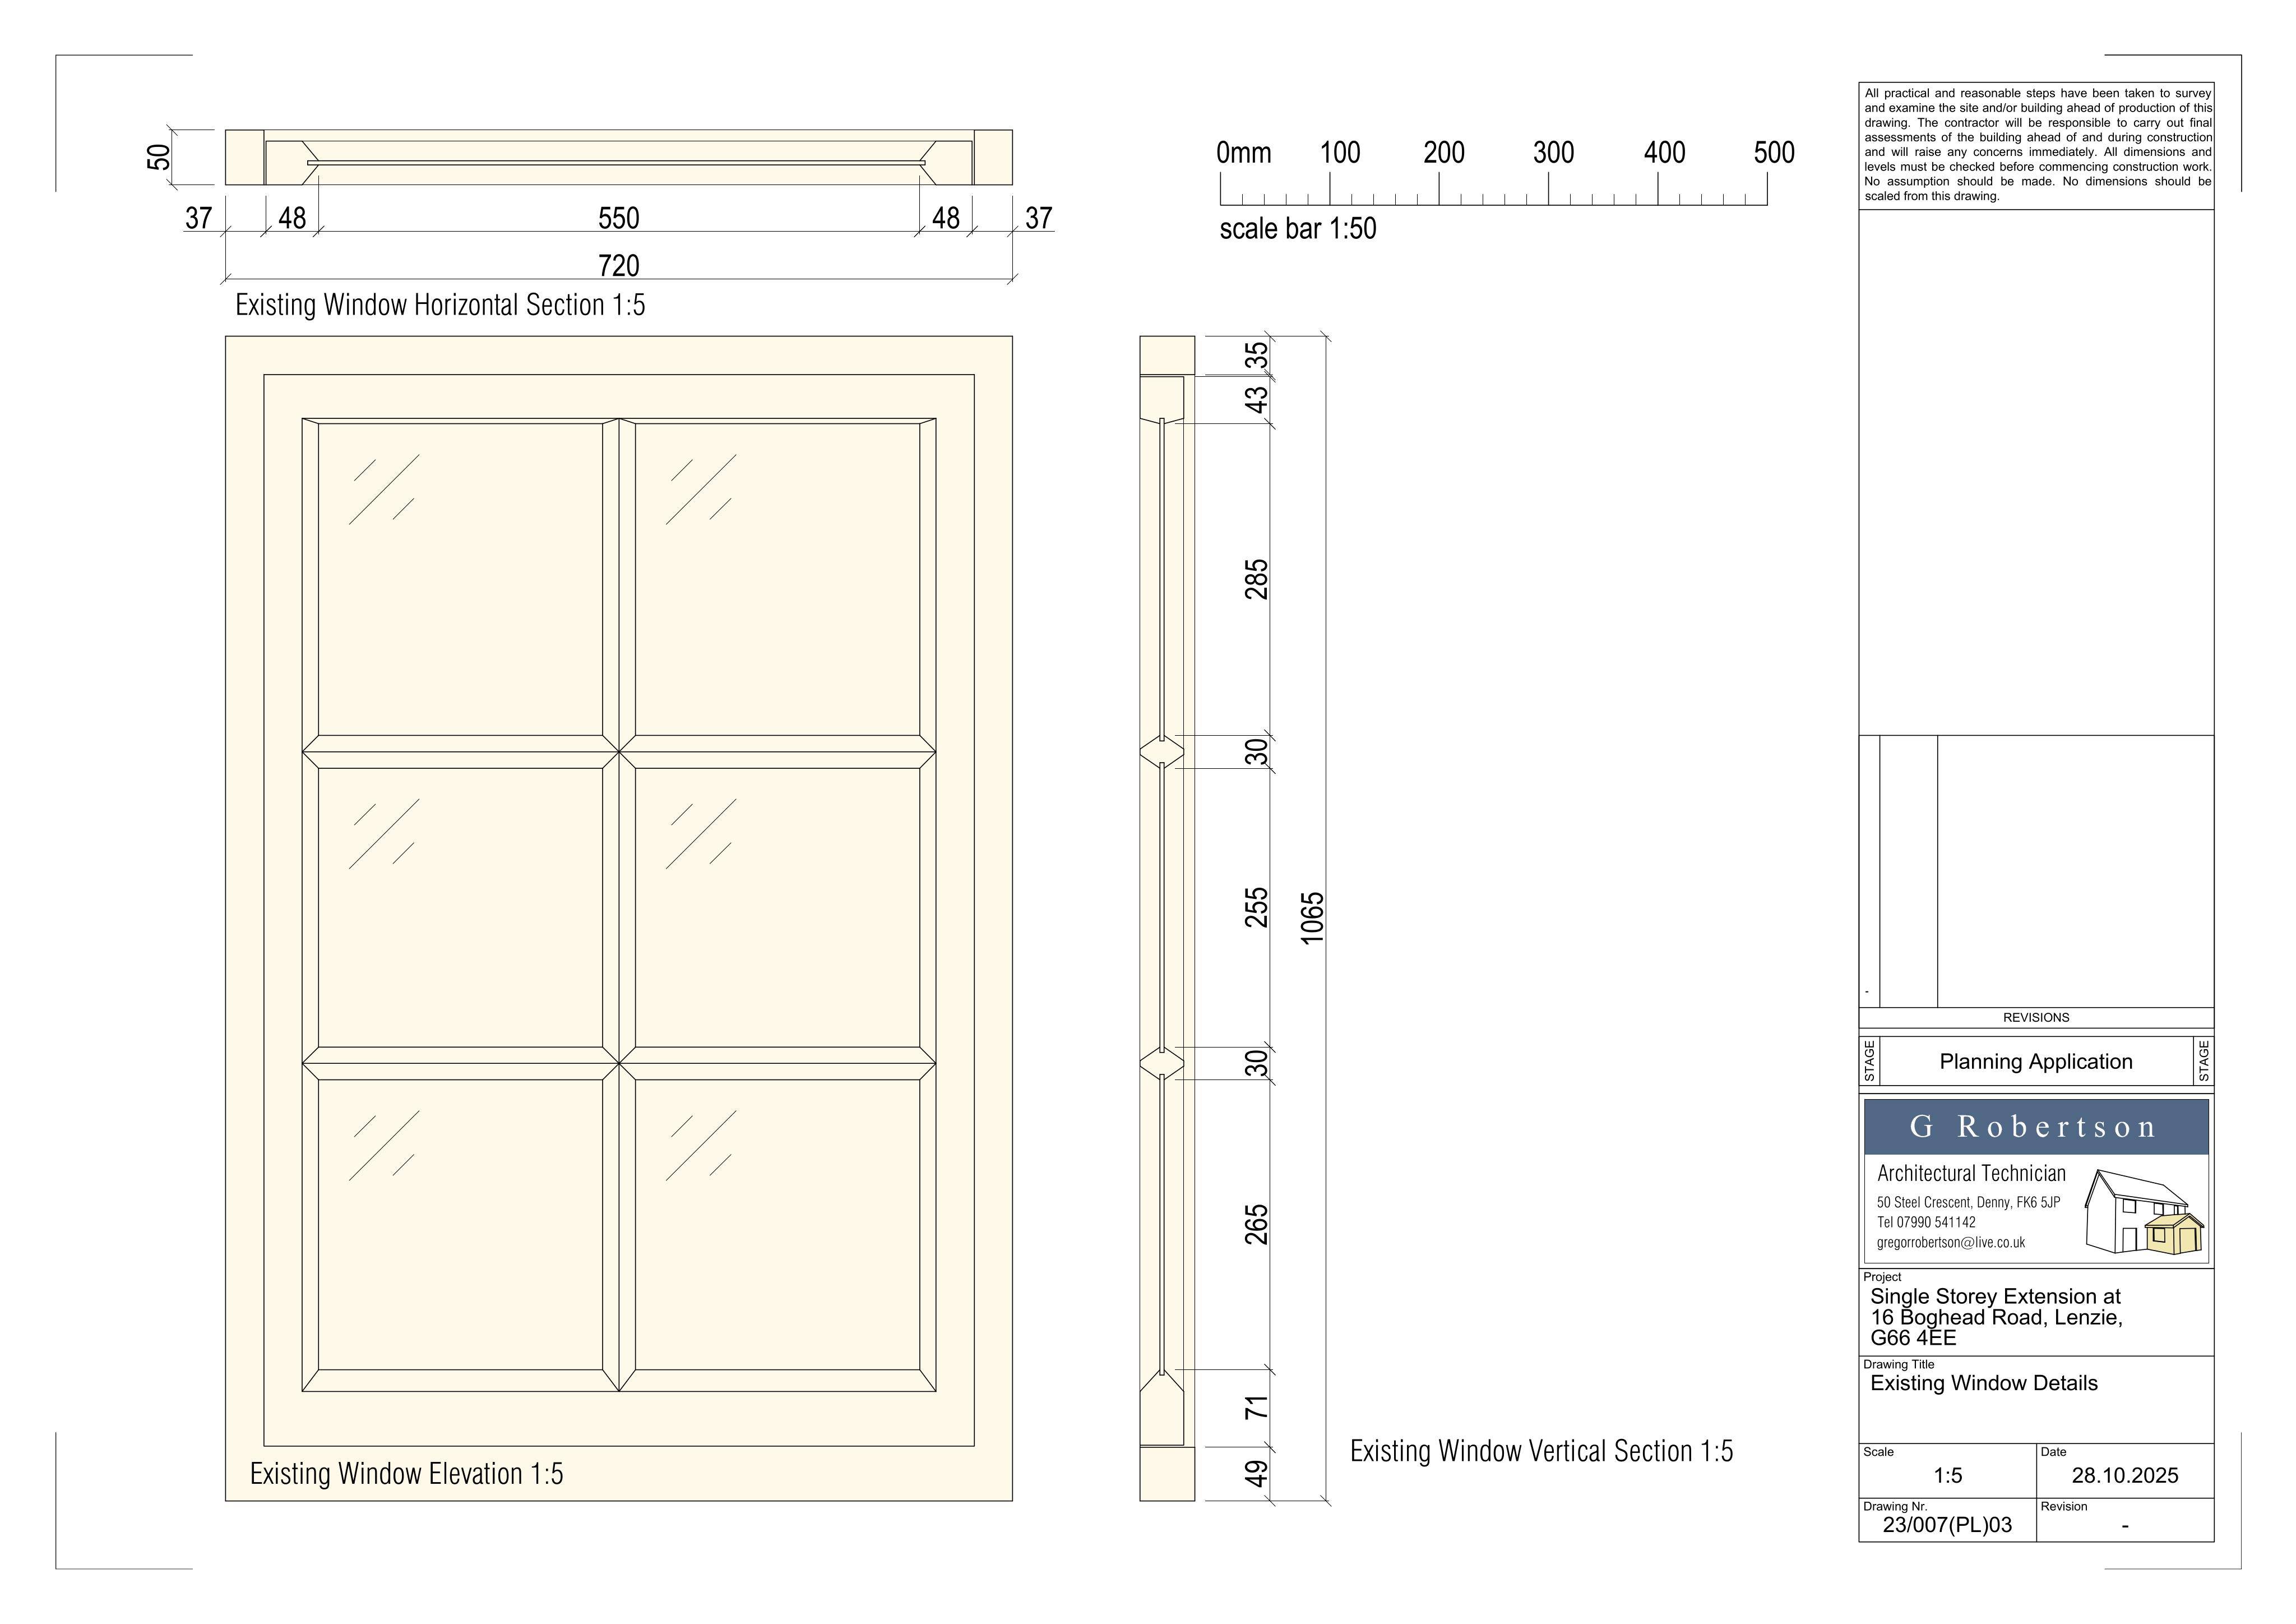Screen dimensions: 2296x1624
Task: Click the 'Architectural Technician' text
Action: tap(1970, 1174)
